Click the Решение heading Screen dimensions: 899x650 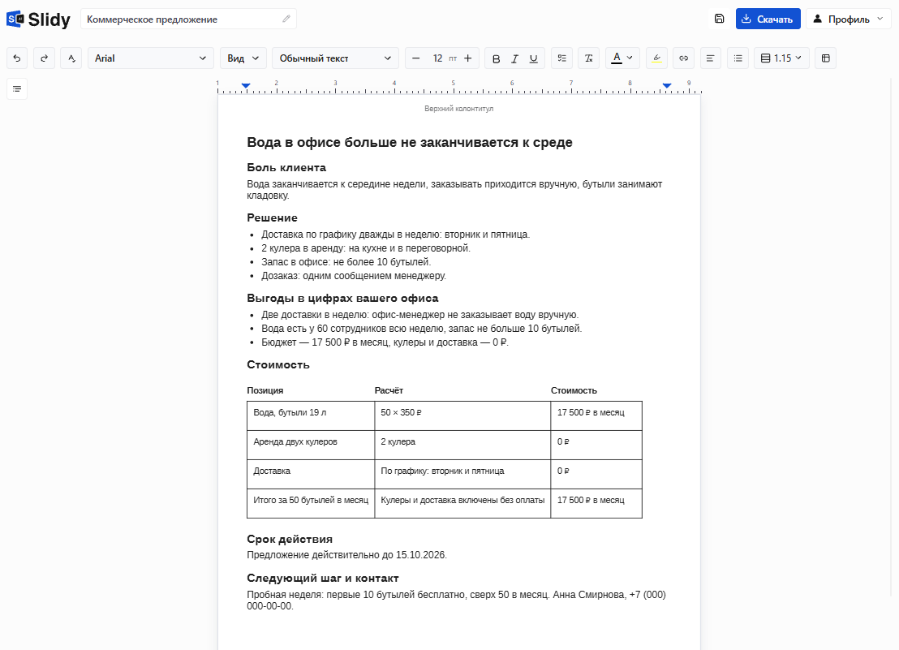point(272,217)
